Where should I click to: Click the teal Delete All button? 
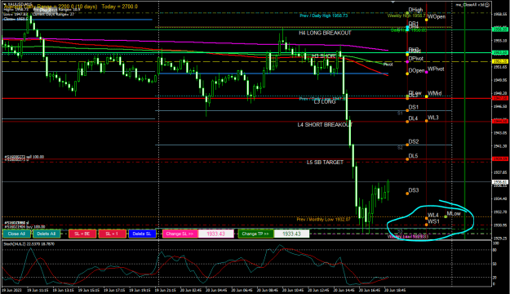pos(47,234)
